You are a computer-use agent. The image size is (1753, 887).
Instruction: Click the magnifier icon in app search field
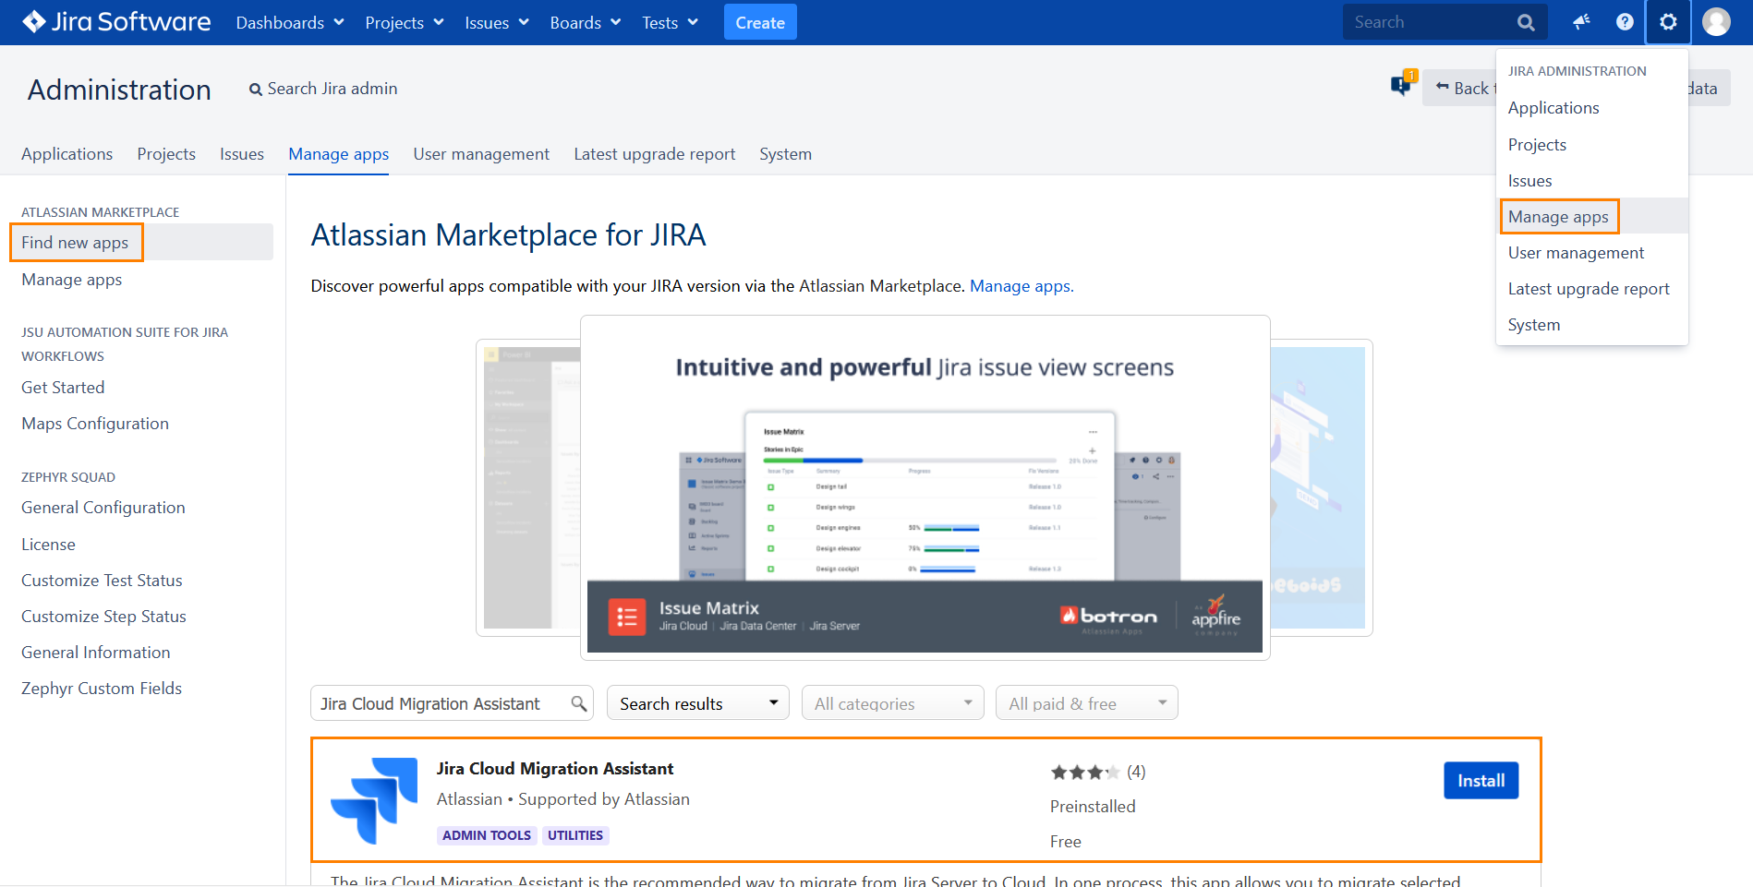pos(579,703)
